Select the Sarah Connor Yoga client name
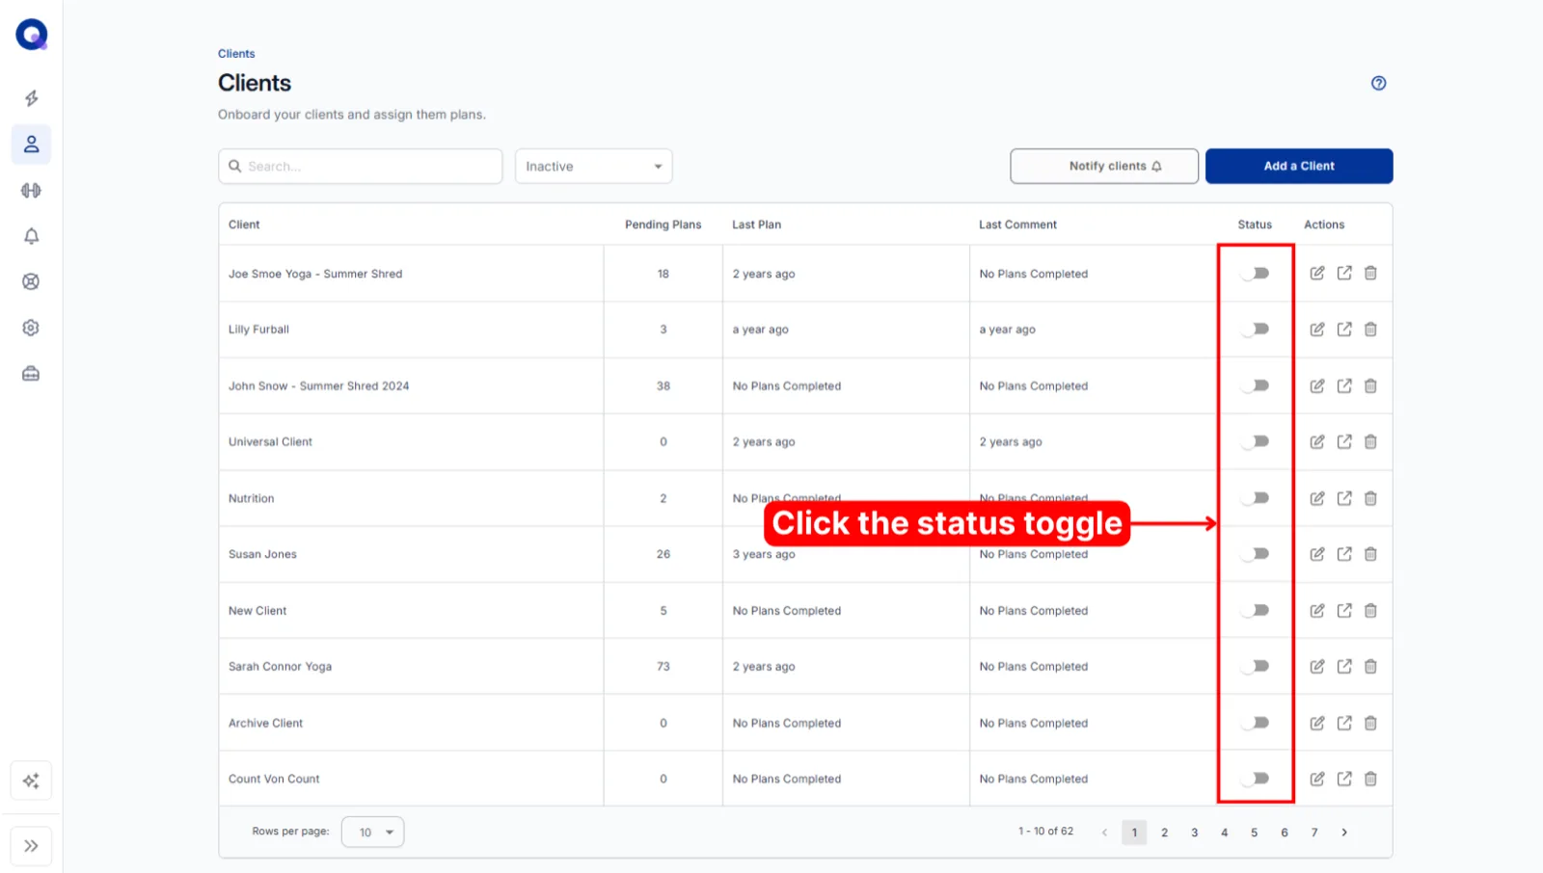The image size is (1543, 873). click(280, 667)
